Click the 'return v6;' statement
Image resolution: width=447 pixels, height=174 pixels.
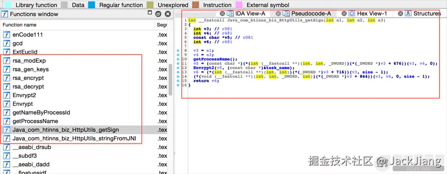click(206, 81)
